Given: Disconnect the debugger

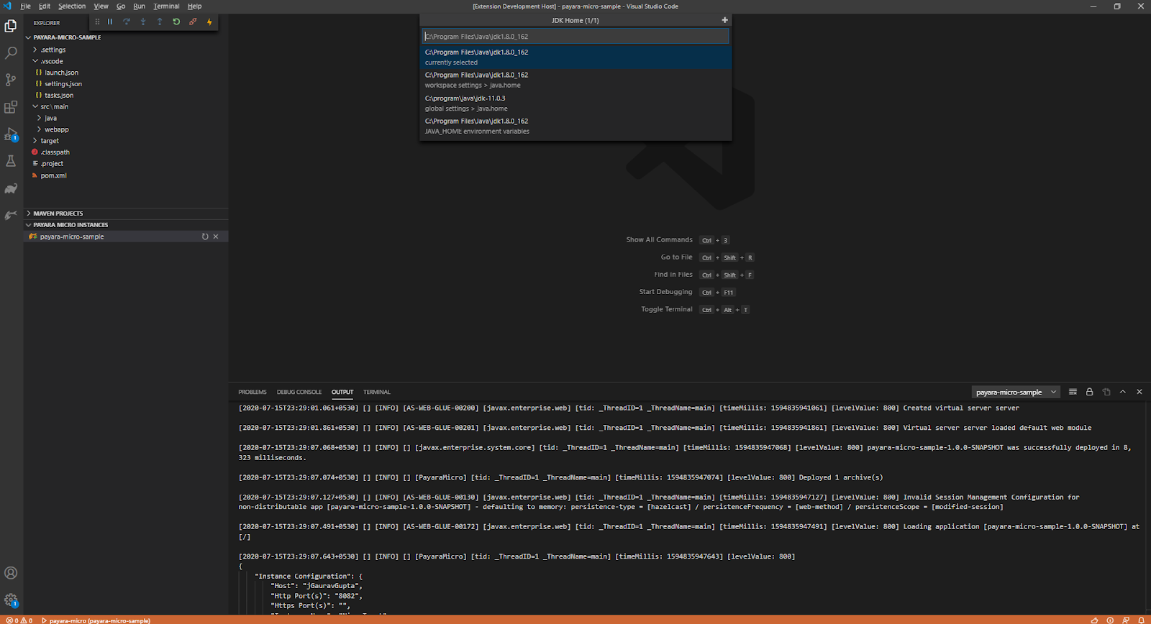Looking at the screenshot, I should (x=193, y=22).
